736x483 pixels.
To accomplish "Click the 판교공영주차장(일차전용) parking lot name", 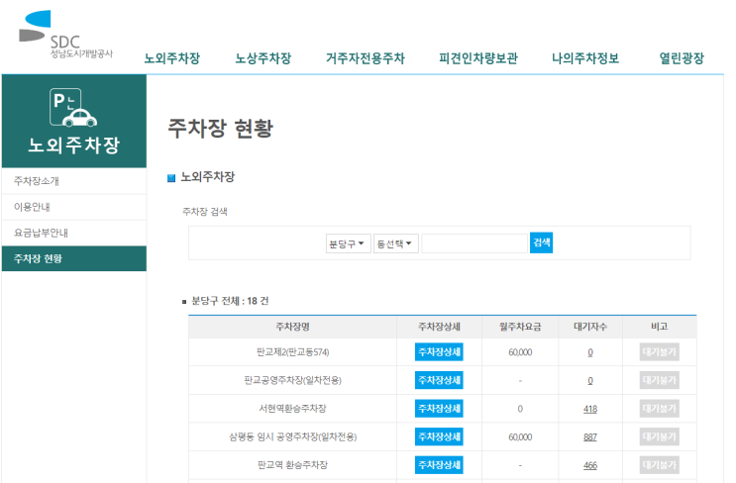I will click(292, 380).
